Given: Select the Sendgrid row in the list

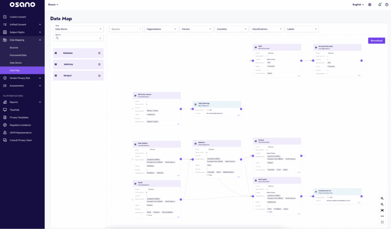Looking at the screenshot, I should [78, 76].
